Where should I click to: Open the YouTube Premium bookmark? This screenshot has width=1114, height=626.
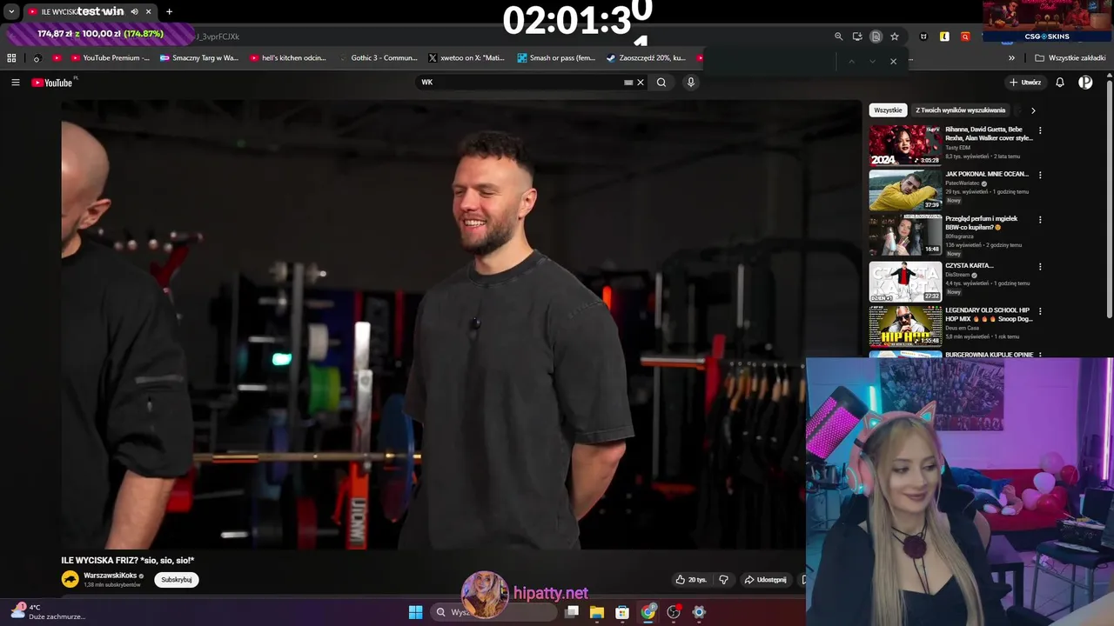(110, 58)
